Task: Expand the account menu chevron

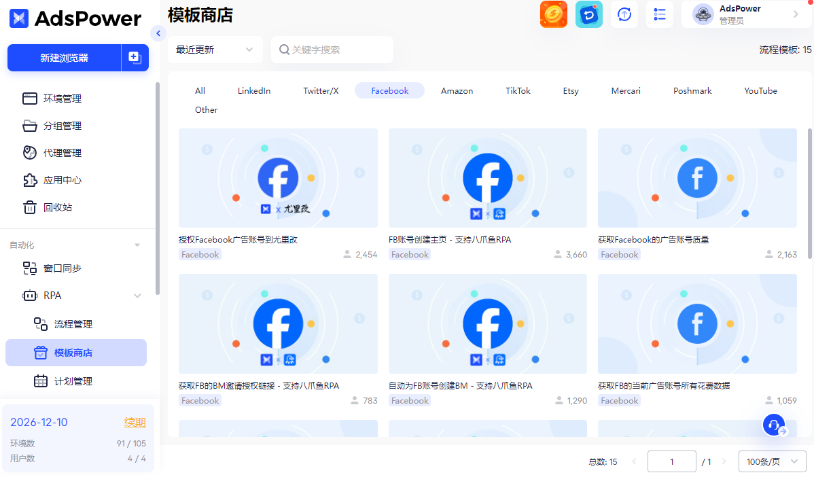Action: tap(795, 14)
